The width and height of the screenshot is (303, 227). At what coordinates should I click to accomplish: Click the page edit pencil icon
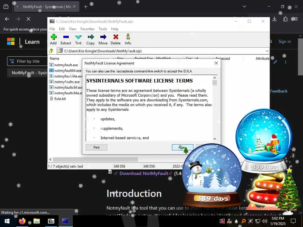tap(275, 62)
